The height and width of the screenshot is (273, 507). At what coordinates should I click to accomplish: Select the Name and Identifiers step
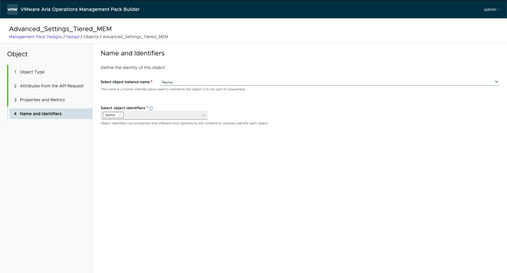tap(41, 114)
